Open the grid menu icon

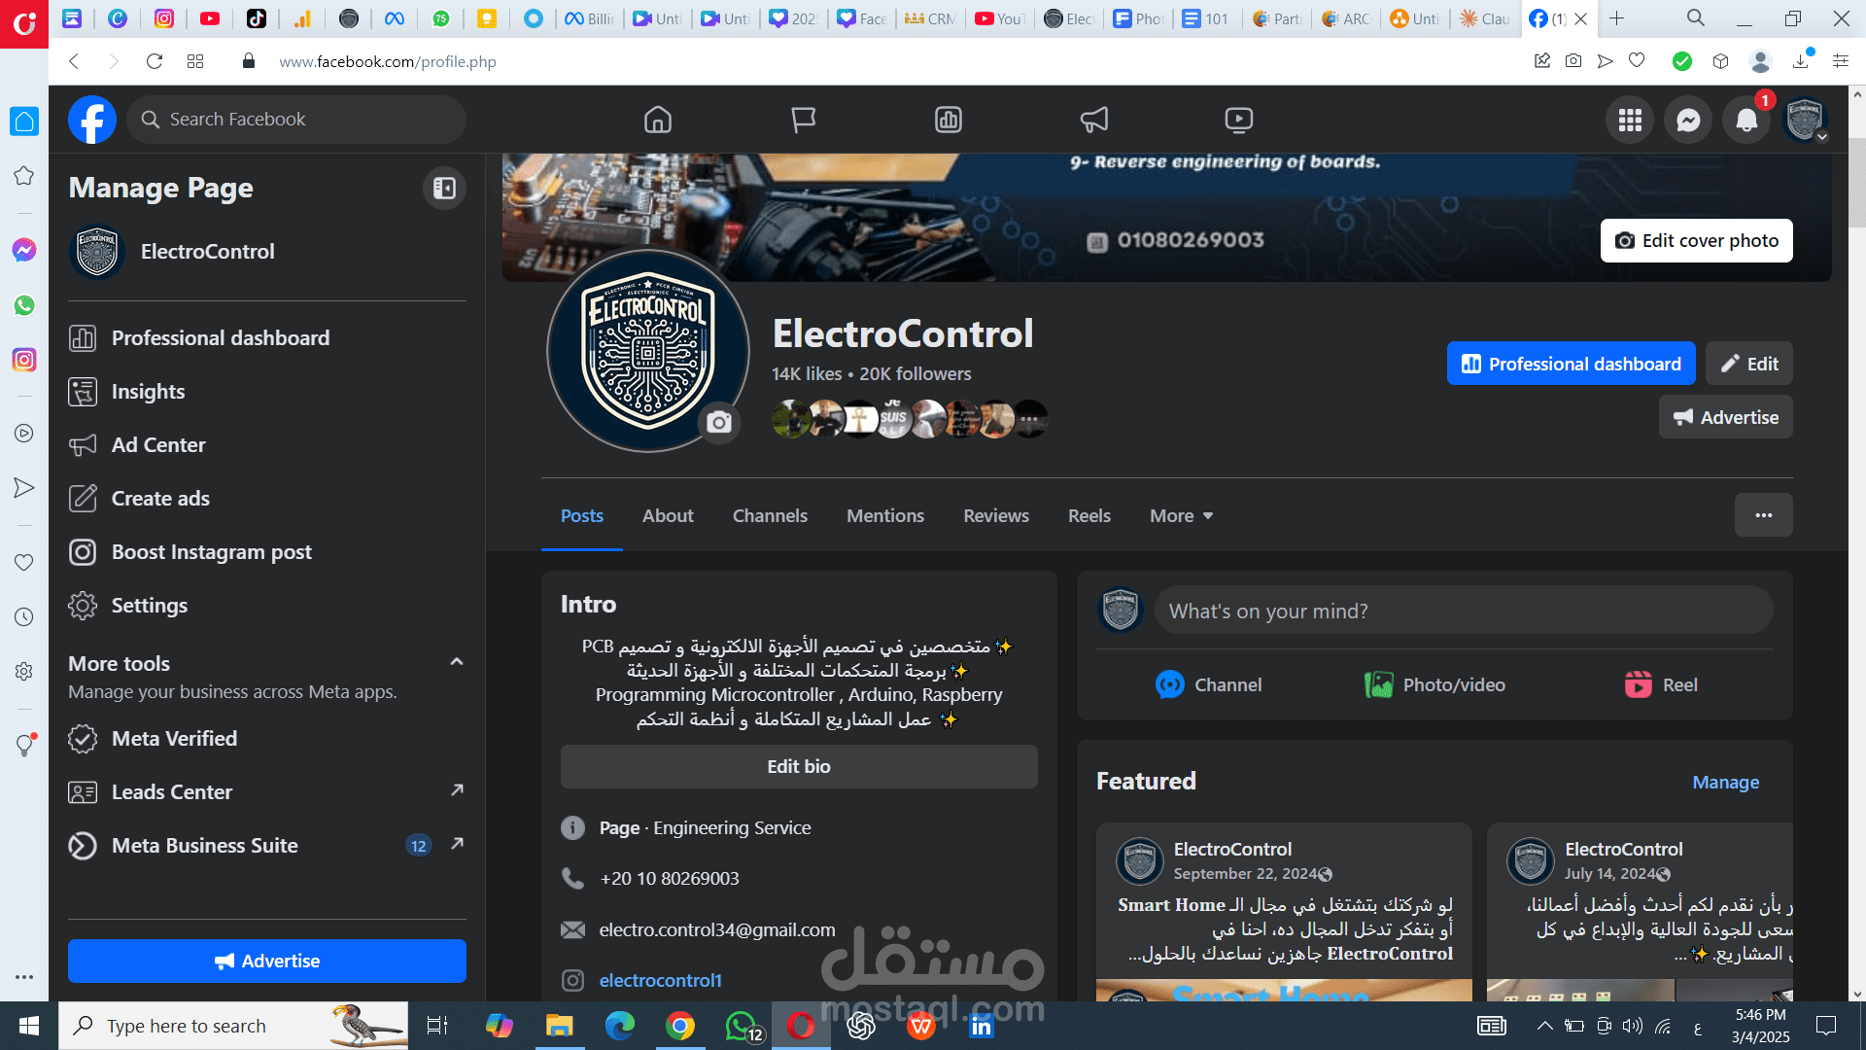point(1630,121)
